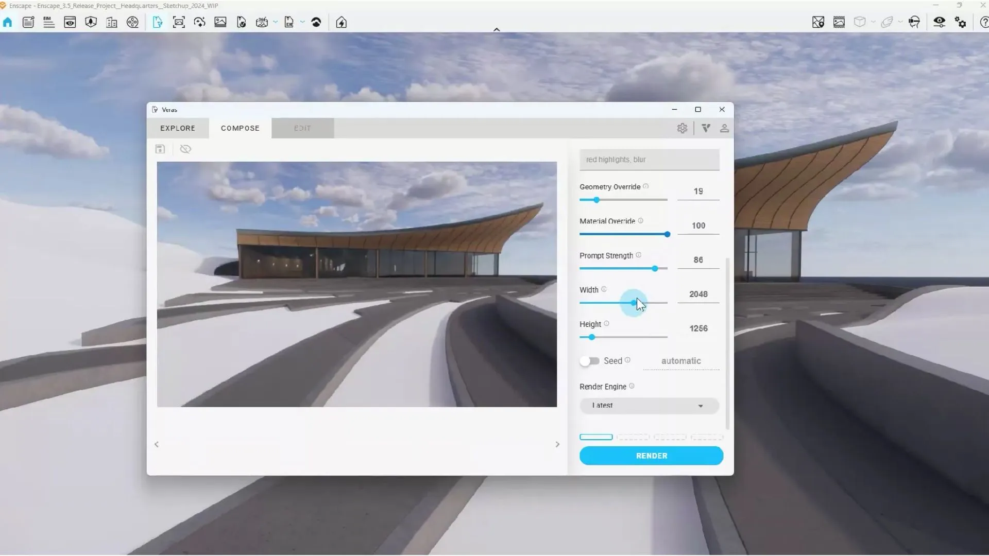Viewport: 989px width, 556px height.
Task: Click the Home icon in Enscape toolbar
Action: point(8,22)
